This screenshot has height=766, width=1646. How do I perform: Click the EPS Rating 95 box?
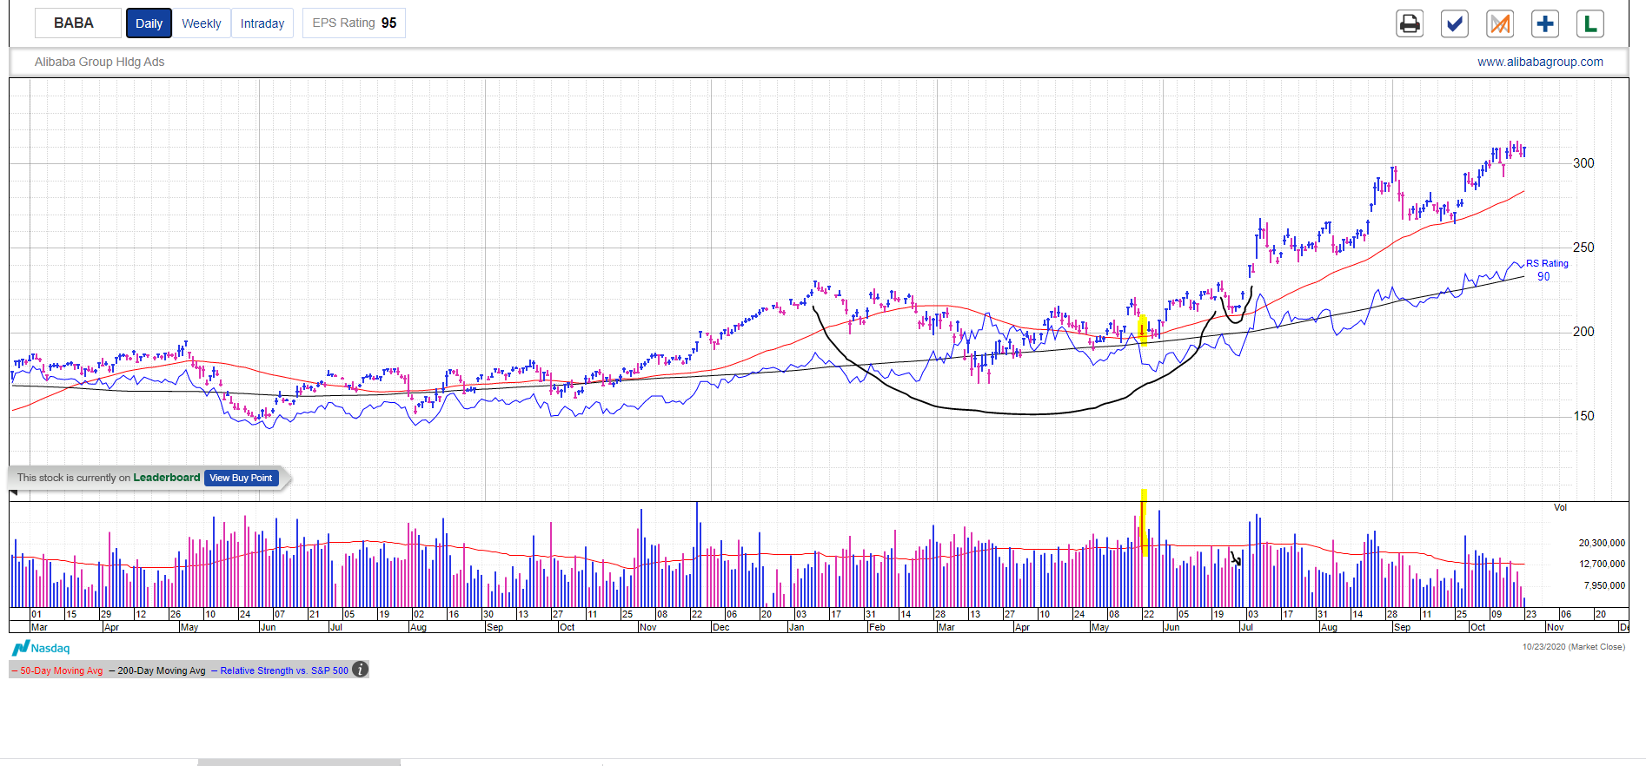(354, 23)
